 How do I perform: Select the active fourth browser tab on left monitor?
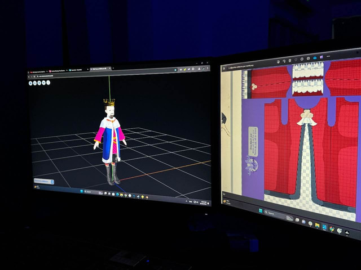[100, 69]
